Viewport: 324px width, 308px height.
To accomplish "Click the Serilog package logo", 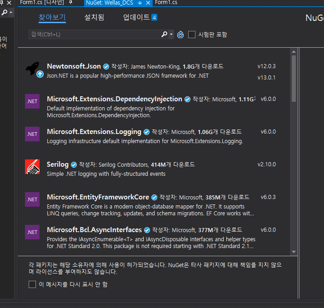I will (x=32, y=167).
